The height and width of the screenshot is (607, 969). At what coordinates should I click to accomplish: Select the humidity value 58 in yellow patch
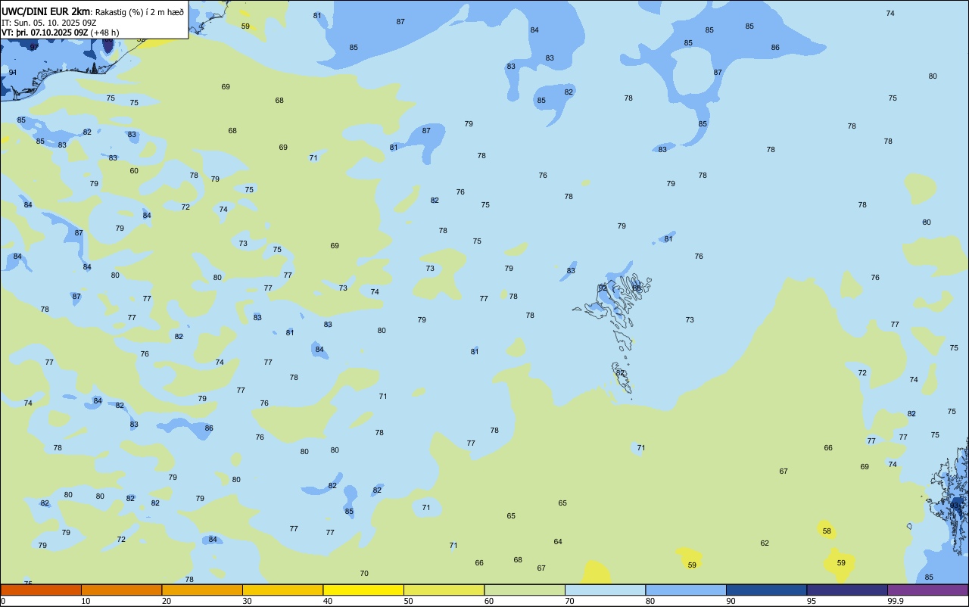(827, 531)
